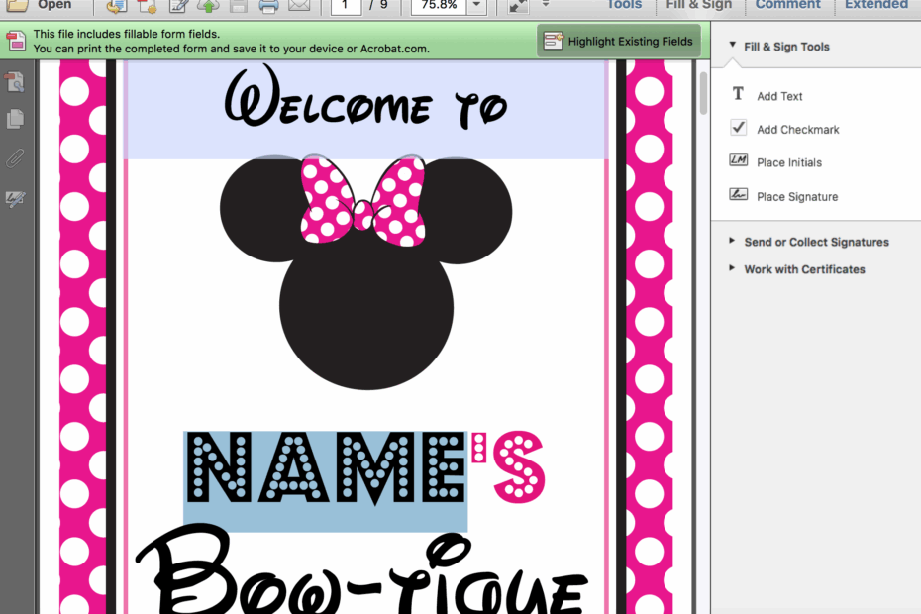
Task: Click the Add Text T icon
Action: tap(738, 94)
